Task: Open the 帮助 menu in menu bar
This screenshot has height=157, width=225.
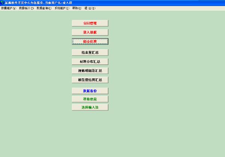Action: pyautogui.click(x=76, y=8)
